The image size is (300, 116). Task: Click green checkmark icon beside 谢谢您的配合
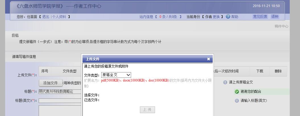237,92
